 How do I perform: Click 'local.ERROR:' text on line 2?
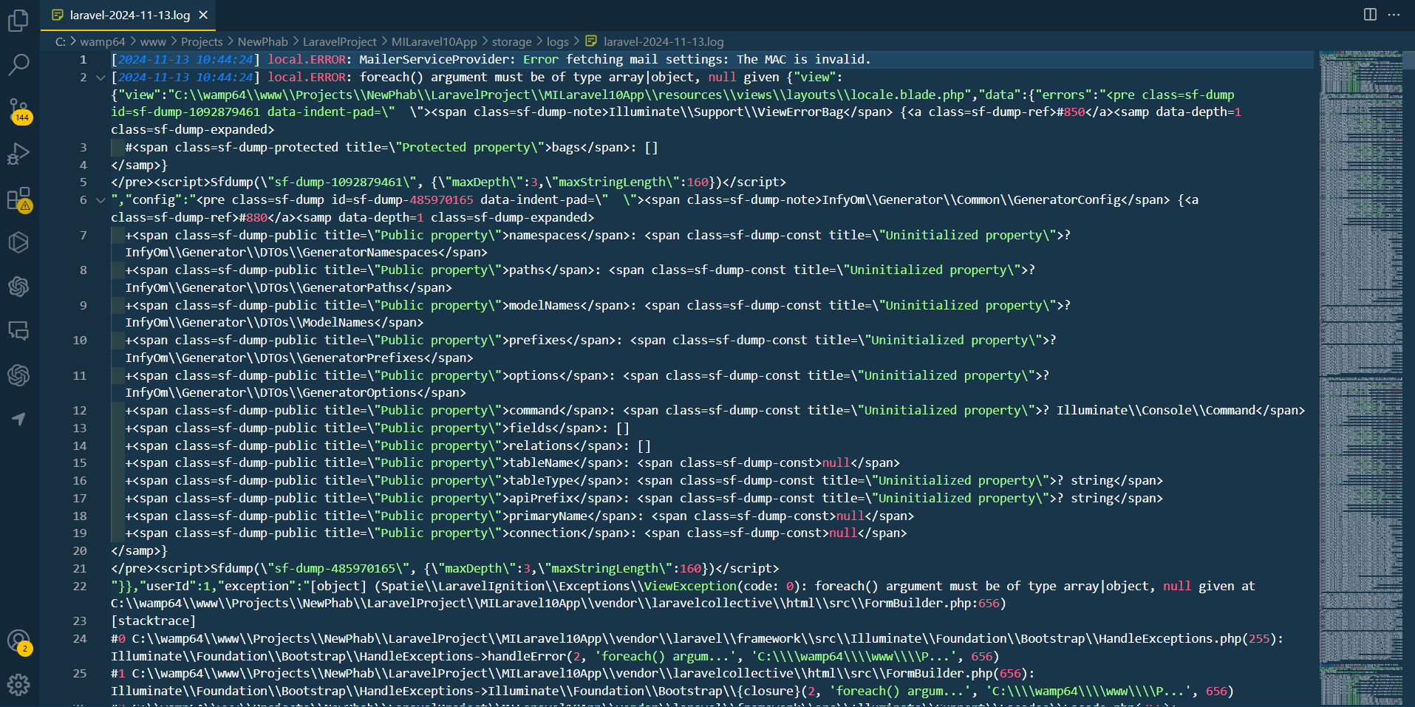310,78
